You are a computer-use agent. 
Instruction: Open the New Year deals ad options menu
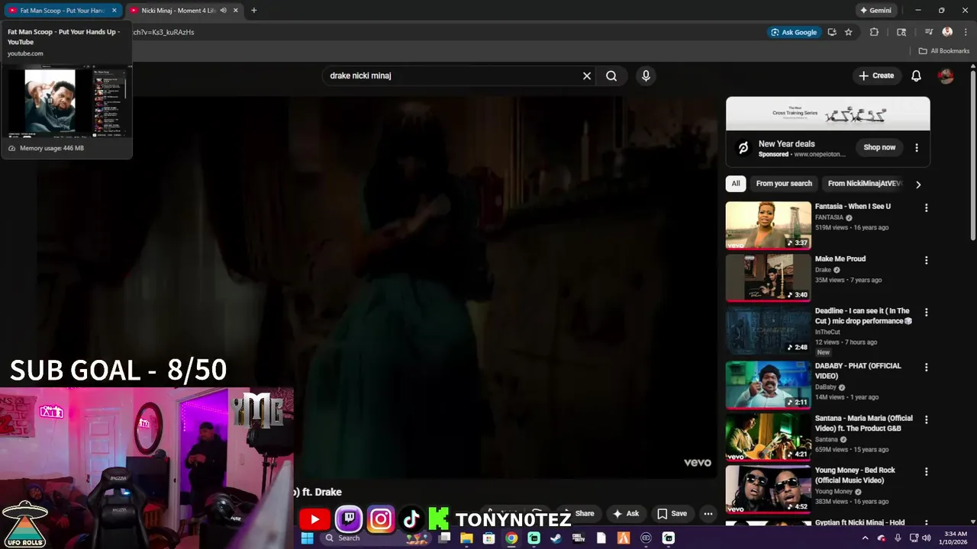click(917, 148)
